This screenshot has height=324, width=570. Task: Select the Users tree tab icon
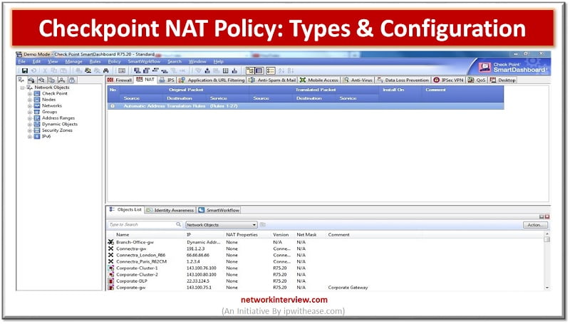click(x=62, y=80)
